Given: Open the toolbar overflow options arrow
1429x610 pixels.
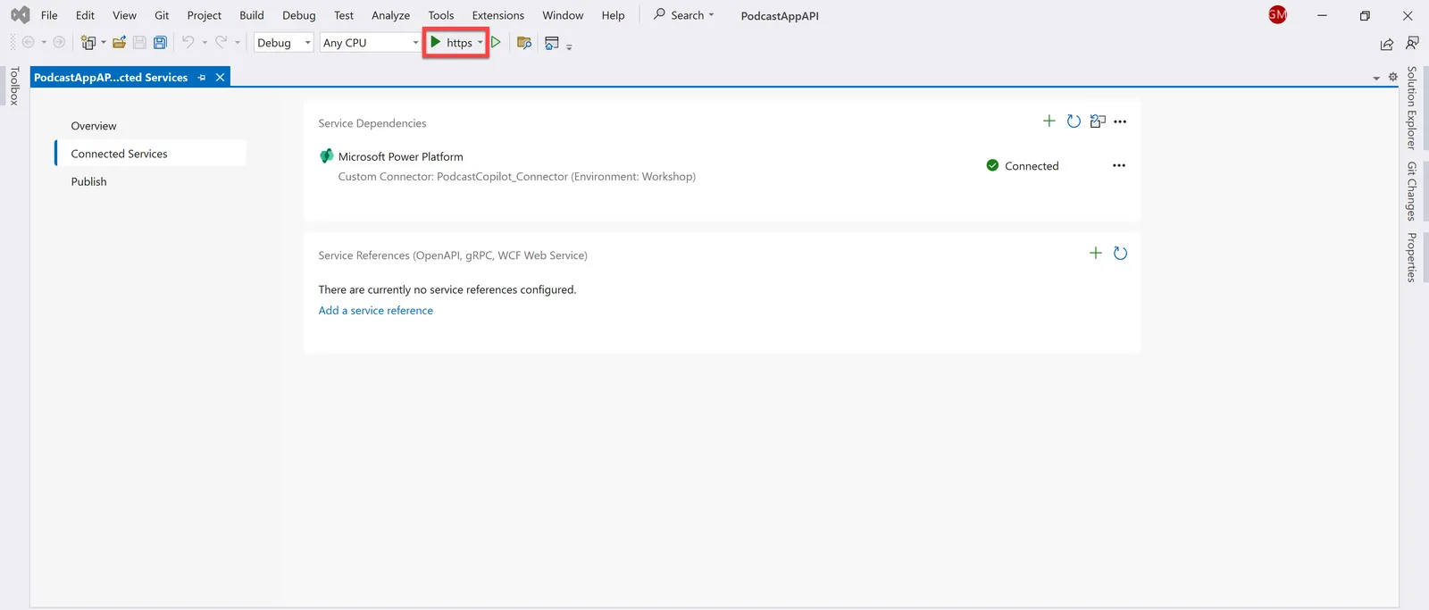Looking at the screenshot, I should pyautogui.click(x=569, y=46).
